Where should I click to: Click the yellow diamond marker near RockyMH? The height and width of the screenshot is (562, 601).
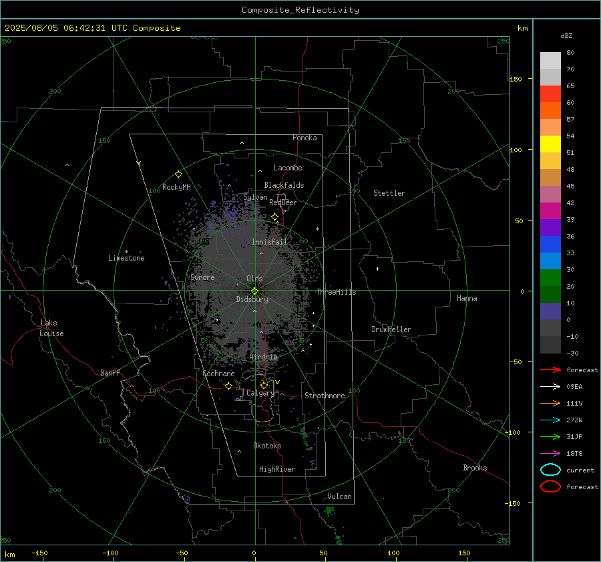[178, 174]
